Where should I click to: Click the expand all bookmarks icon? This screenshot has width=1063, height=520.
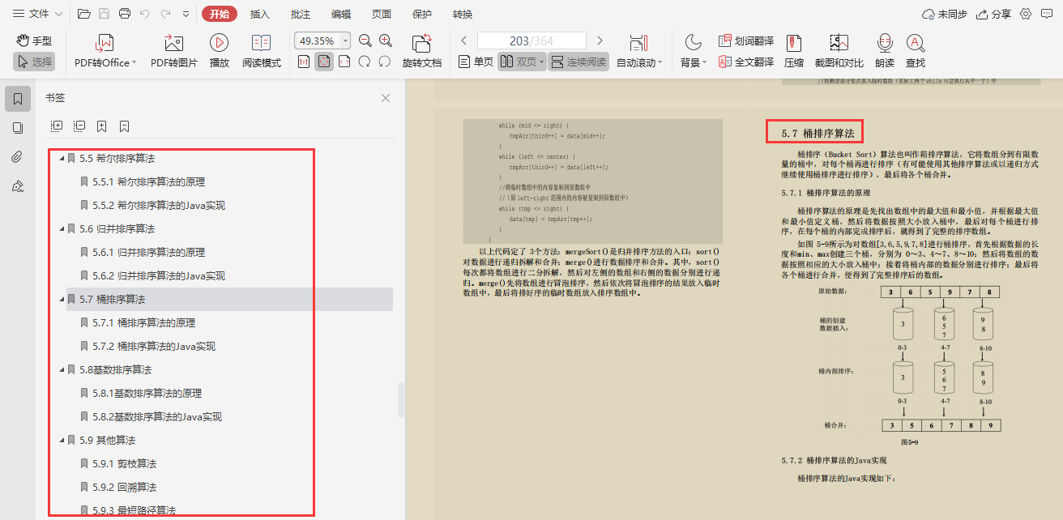[57, 126]
